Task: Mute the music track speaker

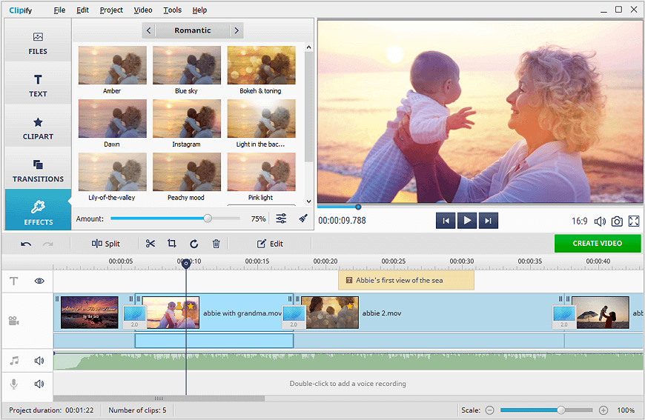Action: (x=39, y=361)
